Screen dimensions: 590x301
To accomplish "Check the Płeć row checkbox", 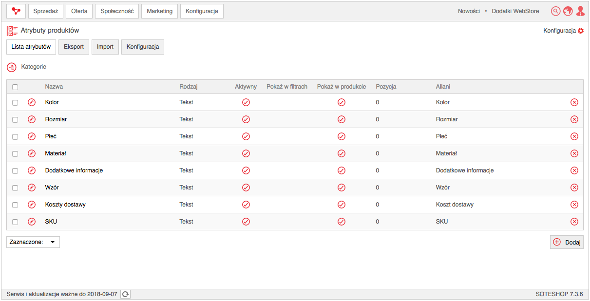I will pyautogui.click(x=15, y=137).
